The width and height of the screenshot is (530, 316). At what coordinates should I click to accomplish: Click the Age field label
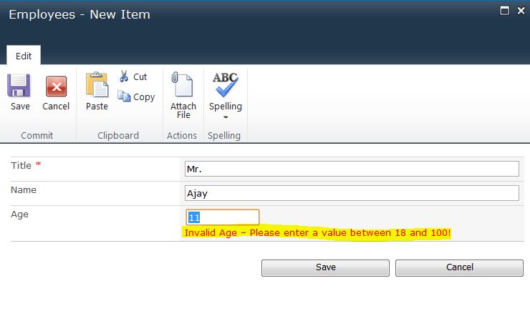[20, 214]
